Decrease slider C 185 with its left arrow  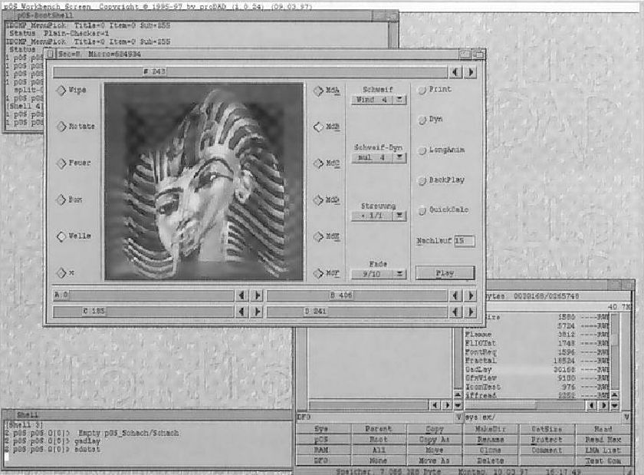tap(242, 312)
